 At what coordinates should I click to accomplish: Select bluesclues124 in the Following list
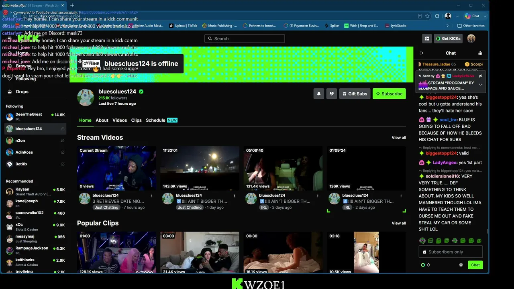click(35, 129)
